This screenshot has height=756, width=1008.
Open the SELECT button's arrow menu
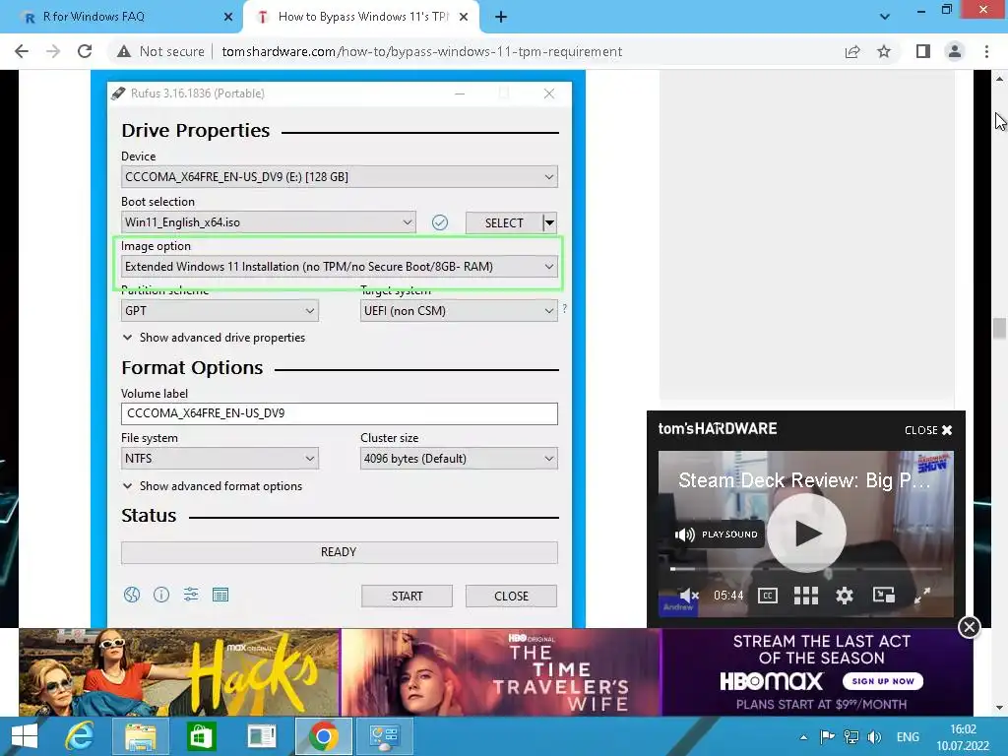[549, 223]
